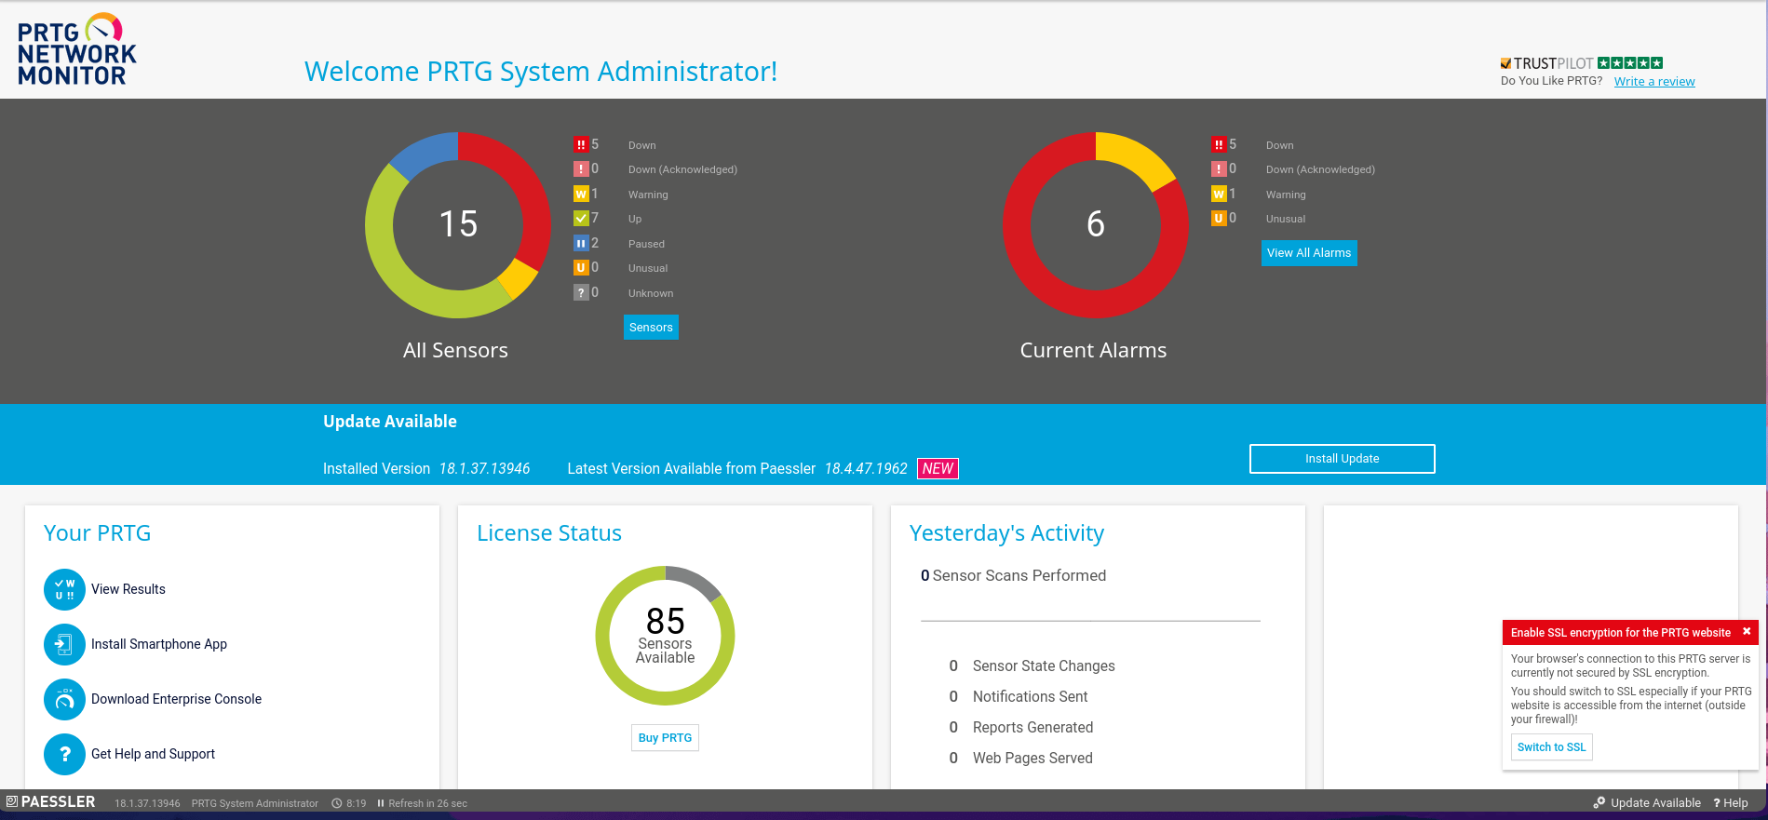Open the Install Smartphone App link

(159, 644)
